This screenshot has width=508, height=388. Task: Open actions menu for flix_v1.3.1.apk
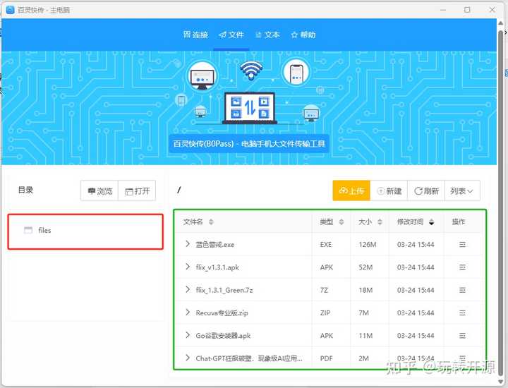(462, 267)
